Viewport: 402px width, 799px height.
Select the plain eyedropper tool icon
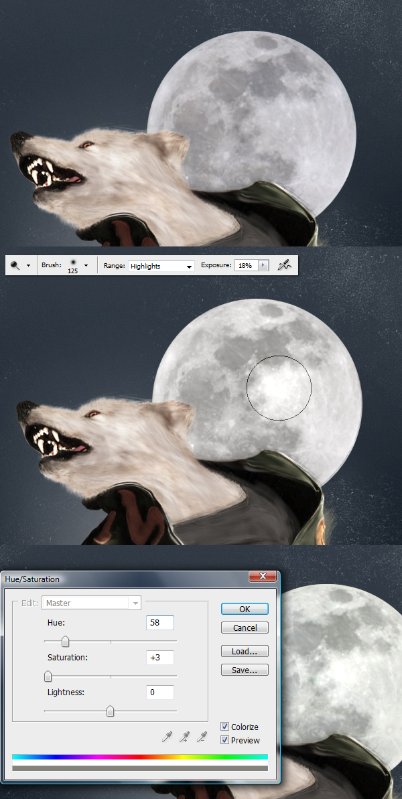tap(167, 736)
